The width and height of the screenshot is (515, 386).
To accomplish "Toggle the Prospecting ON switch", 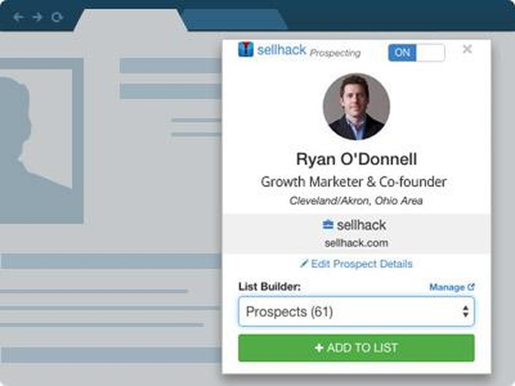I will coord(416,52).
